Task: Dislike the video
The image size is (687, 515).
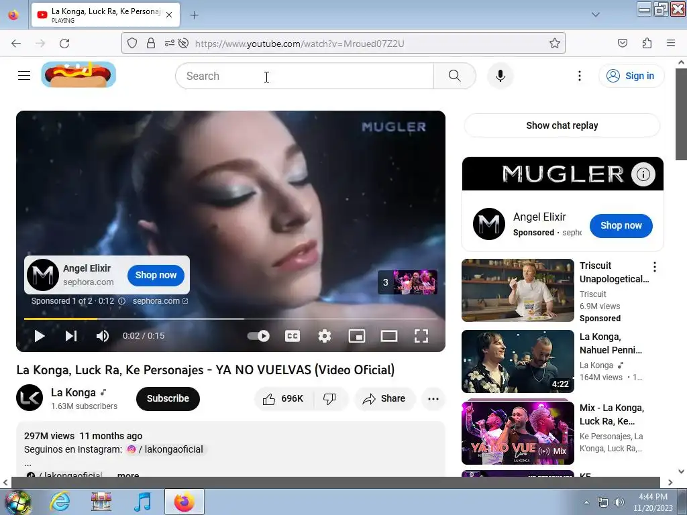Action: pyautogui.click(x=329, y=398)
